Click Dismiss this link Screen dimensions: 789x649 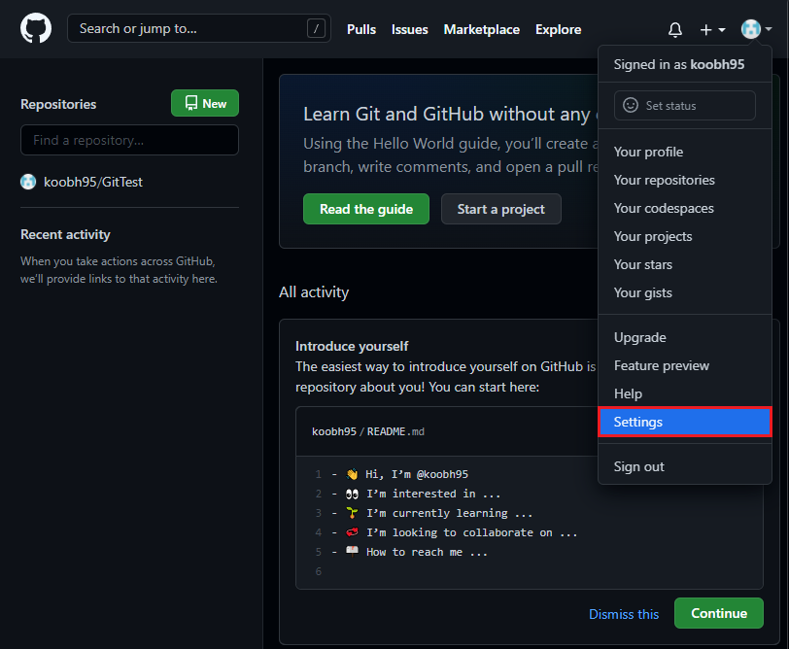click(624, 614)
